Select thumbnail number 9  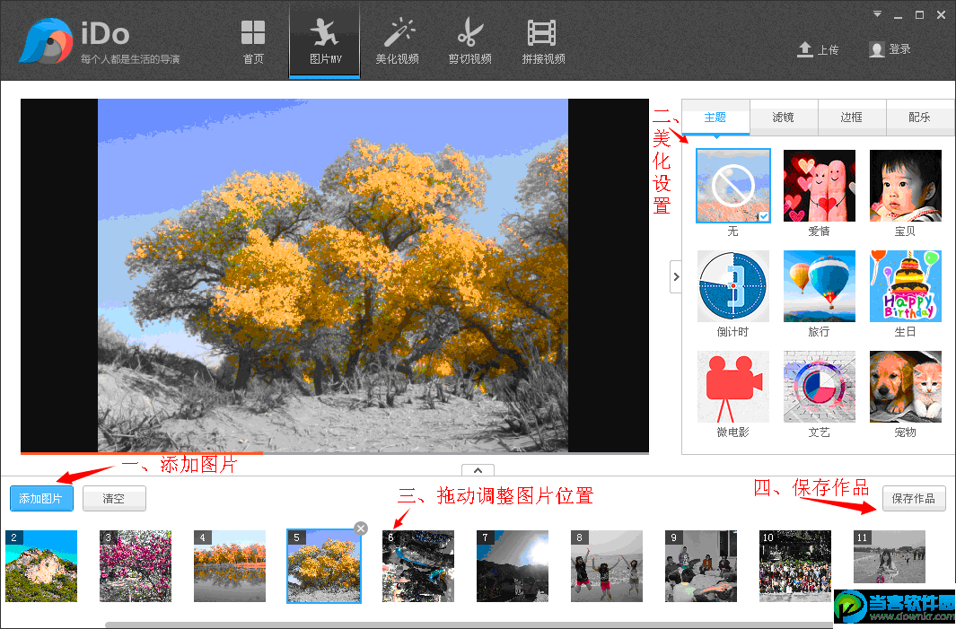pyautogui.click(x=700, y=566)
